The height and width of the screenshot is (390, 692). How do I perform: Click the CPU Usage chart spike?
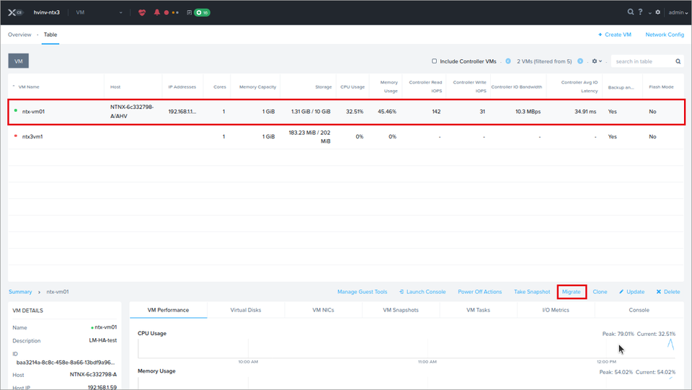tap(671, 344)
